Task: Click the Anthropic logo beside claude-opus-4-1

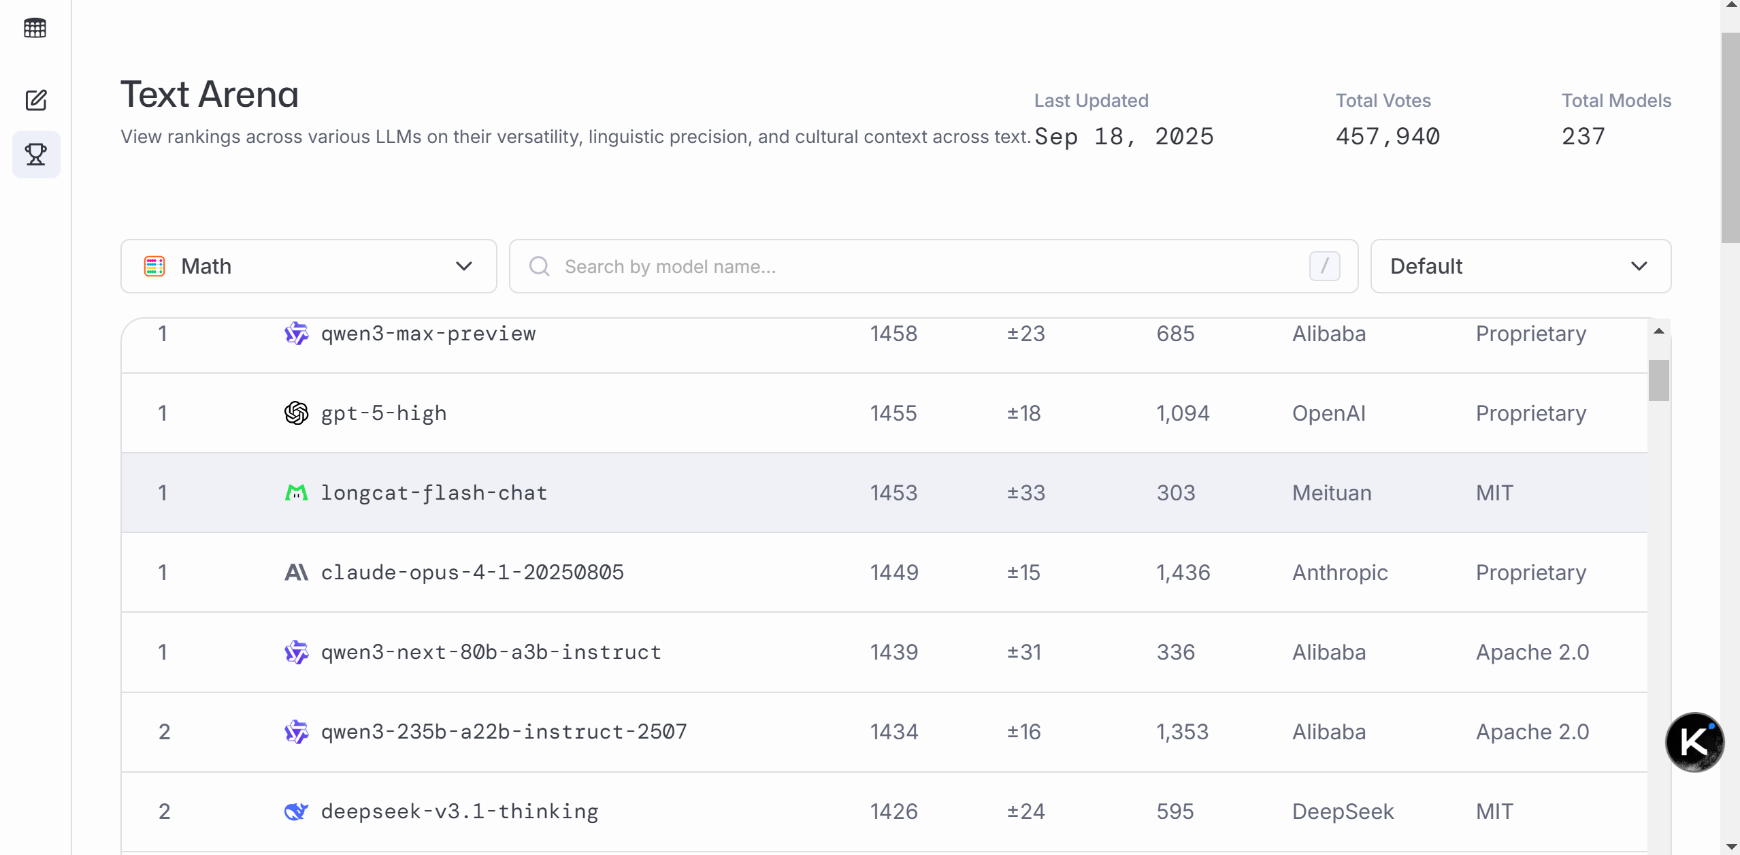Action: coord(296,572)
